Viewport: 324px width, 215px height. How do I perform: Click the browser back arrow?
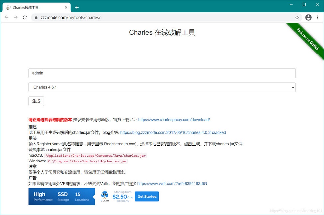(x=7, y=17)
